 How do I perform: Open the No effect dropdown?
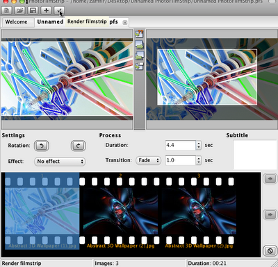pos(60,162)
